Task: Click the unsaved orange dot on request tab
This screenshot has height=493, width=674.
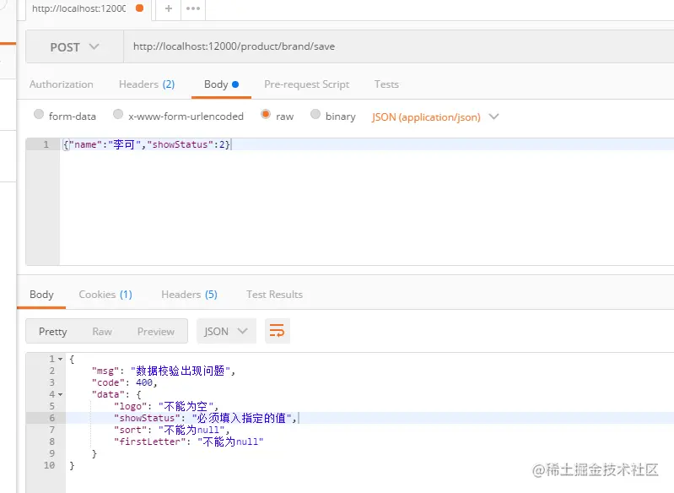Action: [x=139, y=8]
